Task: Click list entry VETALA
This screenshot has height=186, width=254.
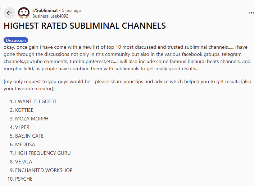Action: click(23, 162)
